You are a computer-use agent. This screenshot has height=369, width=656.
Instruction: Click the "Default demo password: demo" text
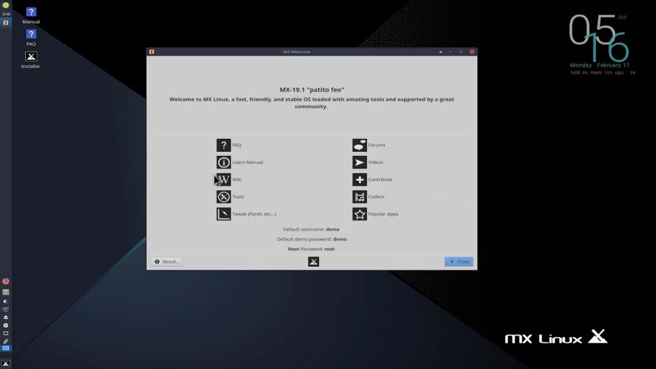312,240
